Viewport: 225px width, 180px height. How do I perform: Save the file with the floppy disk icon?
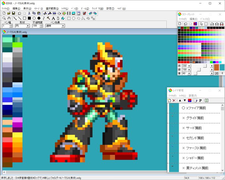(14, 13)
